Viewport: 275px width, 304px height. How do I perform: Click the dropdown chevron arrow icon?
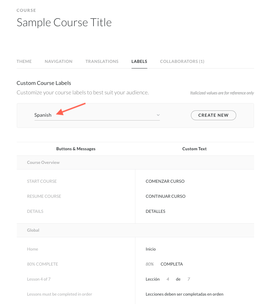(158, 115)
